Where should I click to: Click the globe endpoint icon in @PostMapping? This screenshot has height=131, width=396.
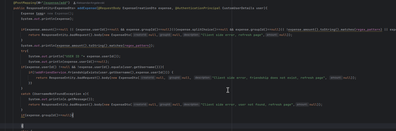(39, 3)
